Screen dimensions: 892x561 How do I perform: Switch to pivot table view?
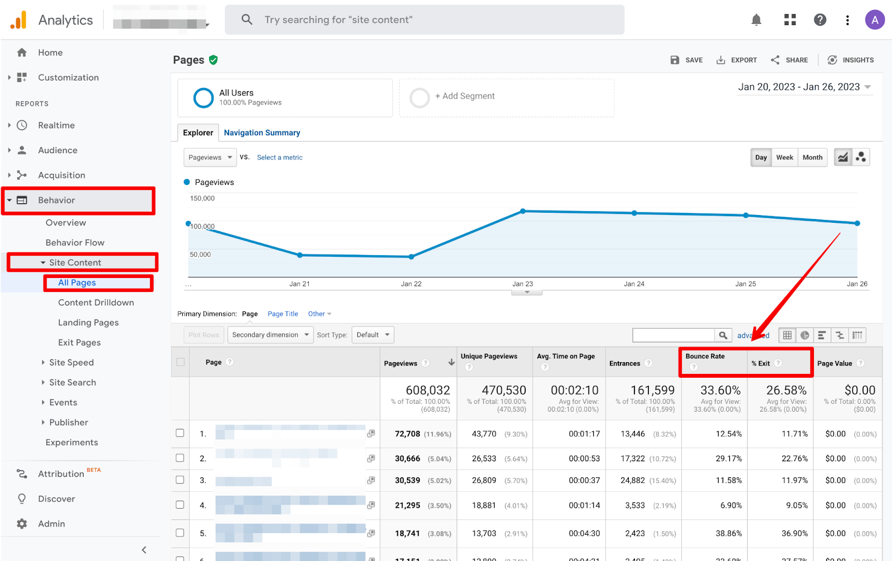point(858,335)
